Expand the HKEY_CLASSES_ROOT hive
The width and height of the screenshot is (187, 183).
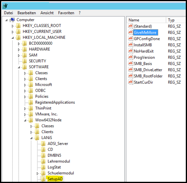tap(13, 26)
